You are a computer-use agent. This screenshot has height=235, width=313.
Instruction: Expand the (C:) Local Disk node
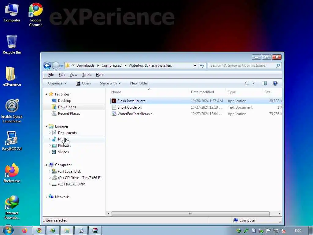point(50,171)
